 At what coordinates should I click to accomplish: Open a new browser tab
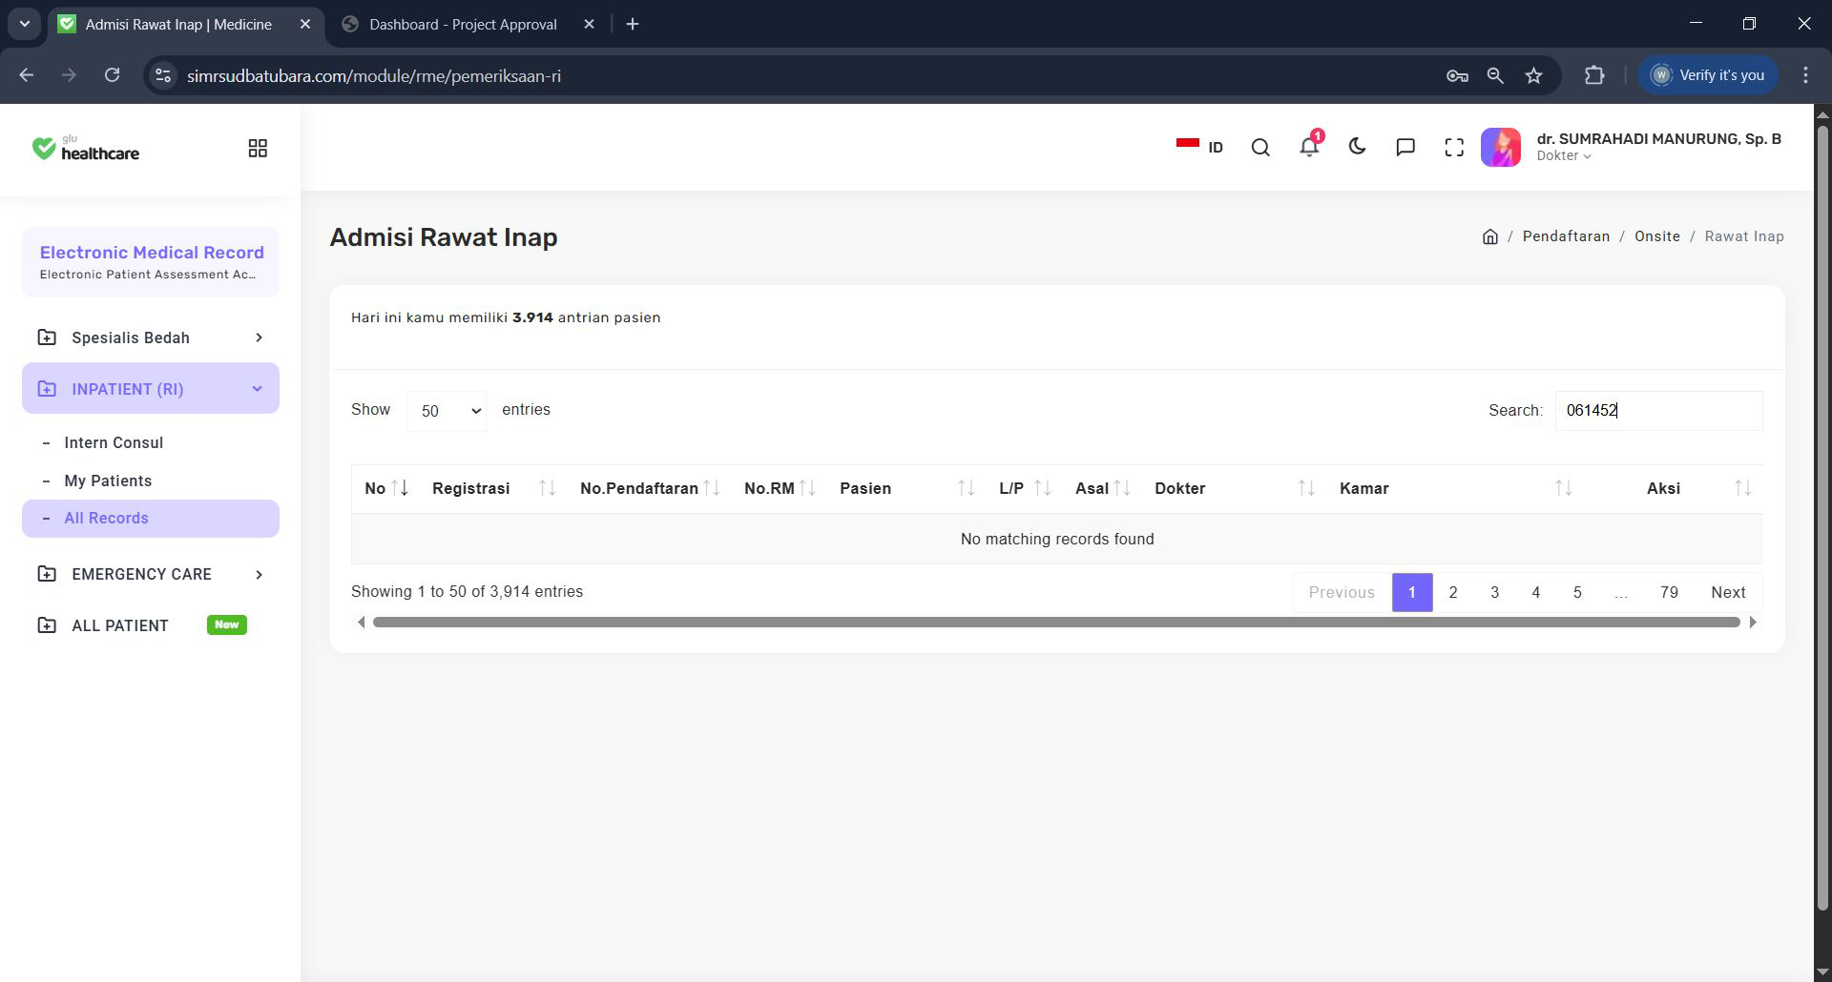coord(633,25)
